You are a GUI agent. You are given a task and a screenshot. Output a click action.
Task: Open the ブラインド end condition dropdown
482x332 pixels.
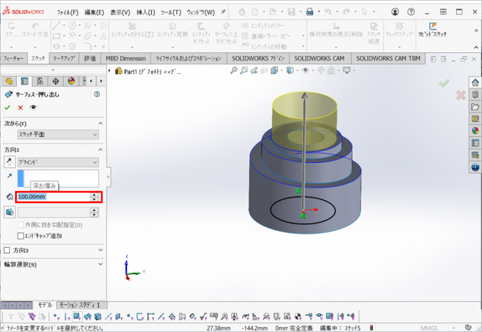57,162
